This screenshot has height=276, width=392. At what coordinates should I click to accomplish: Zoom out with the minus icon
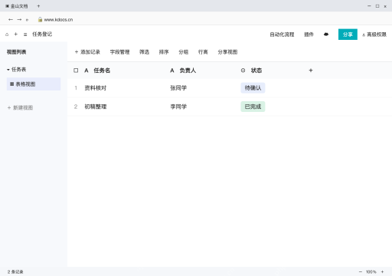[361, 271]
